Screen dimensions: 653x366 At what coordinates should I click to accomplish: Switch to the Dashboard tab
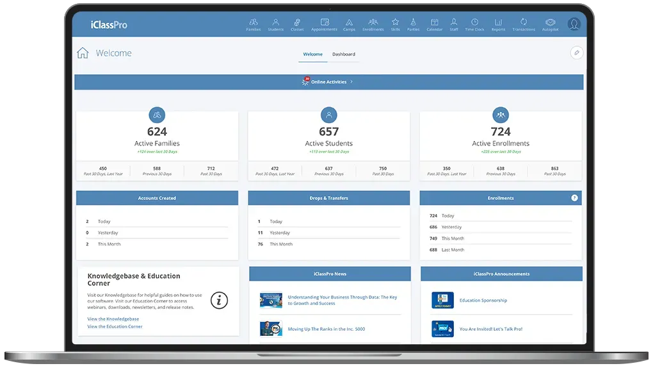344,54
